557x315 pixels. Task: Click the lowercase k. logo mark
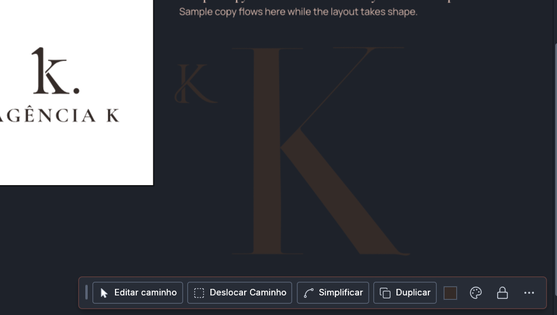click(x=55, y=71)
